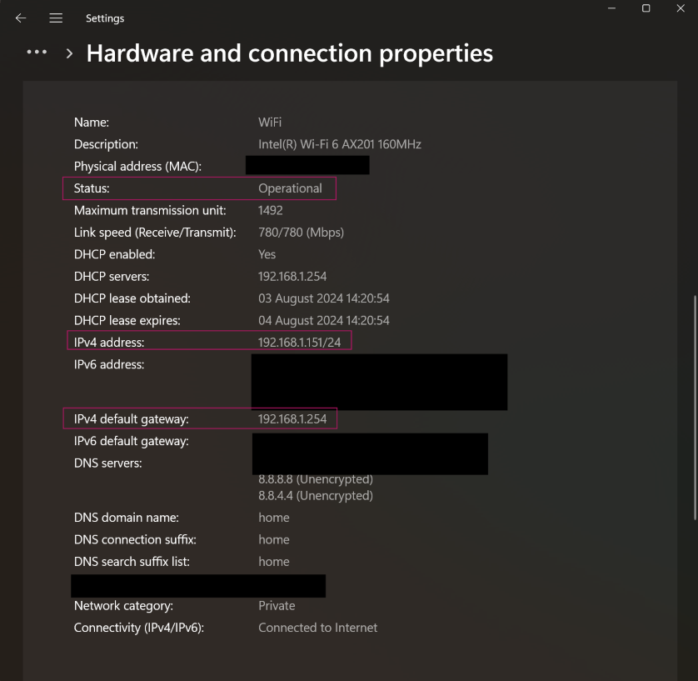698x681 pixels.
Task: Click the vertical scrollbar thumb
Action: click(x=695, y=407)
